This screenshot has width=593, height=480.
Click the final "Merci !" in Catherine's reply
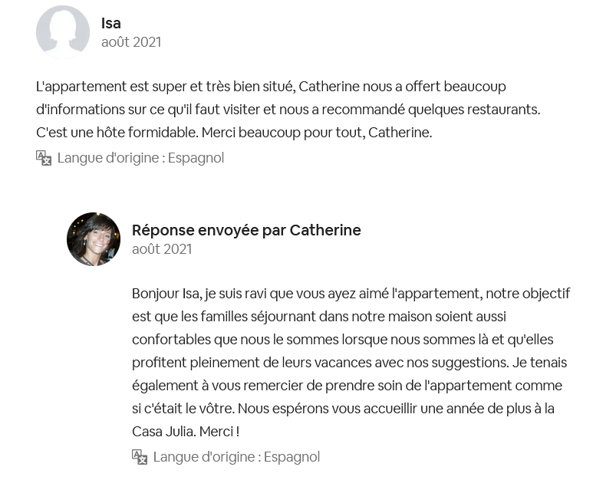point(219,432)
